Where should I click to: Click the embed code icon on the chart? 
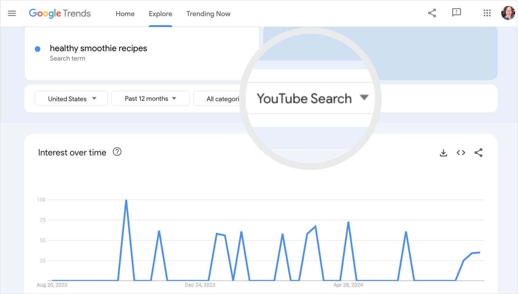point(461,153)
